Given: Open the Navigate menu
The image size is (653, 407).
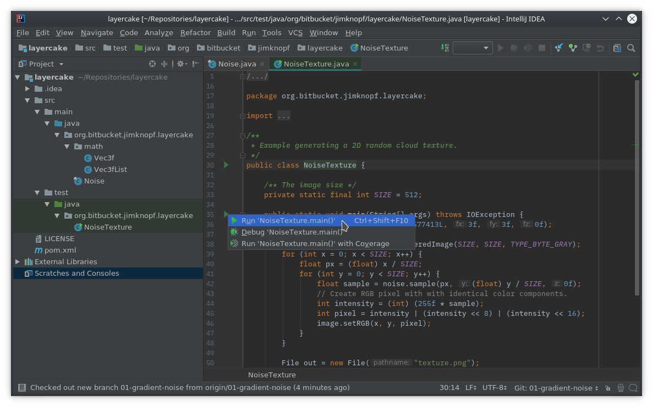Looking at the screenshot, I should [x=97, y=32].
